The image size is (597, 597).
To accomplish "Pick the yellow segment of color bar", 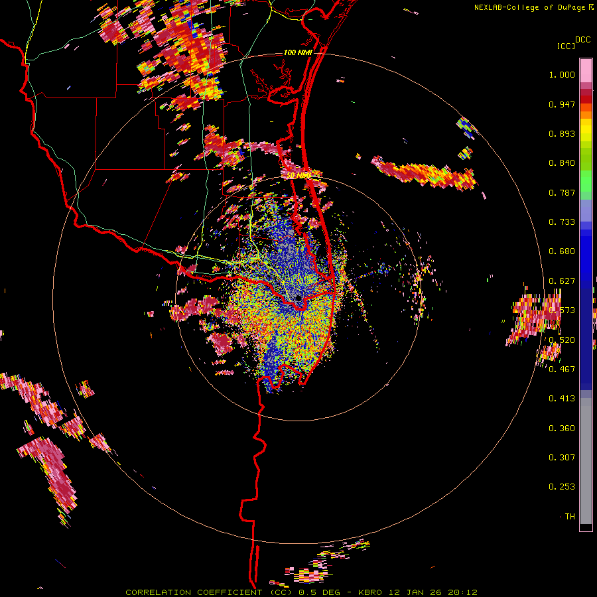I will (586, 131).
